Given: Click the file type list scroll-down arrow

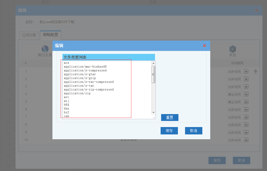Looking at the screenshot, I should pyautogui.click(x=153, y=112).
